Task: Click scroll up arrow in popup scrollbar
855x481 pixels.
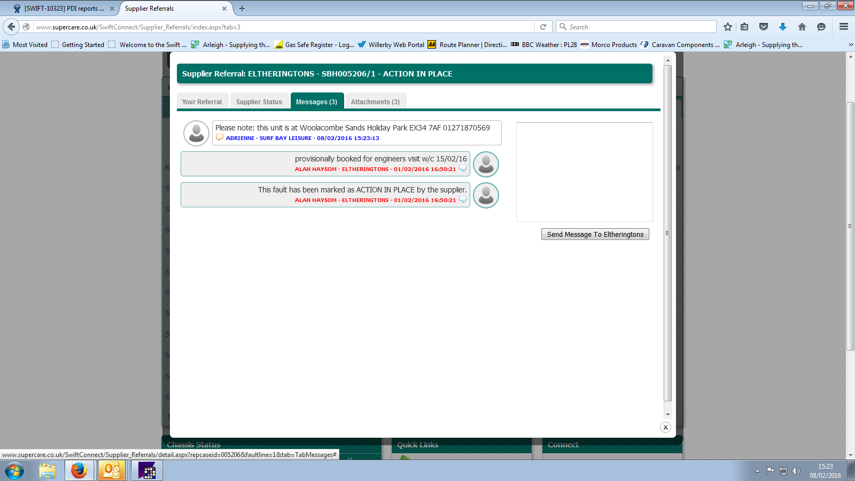Action: click(x=667, y=60)
